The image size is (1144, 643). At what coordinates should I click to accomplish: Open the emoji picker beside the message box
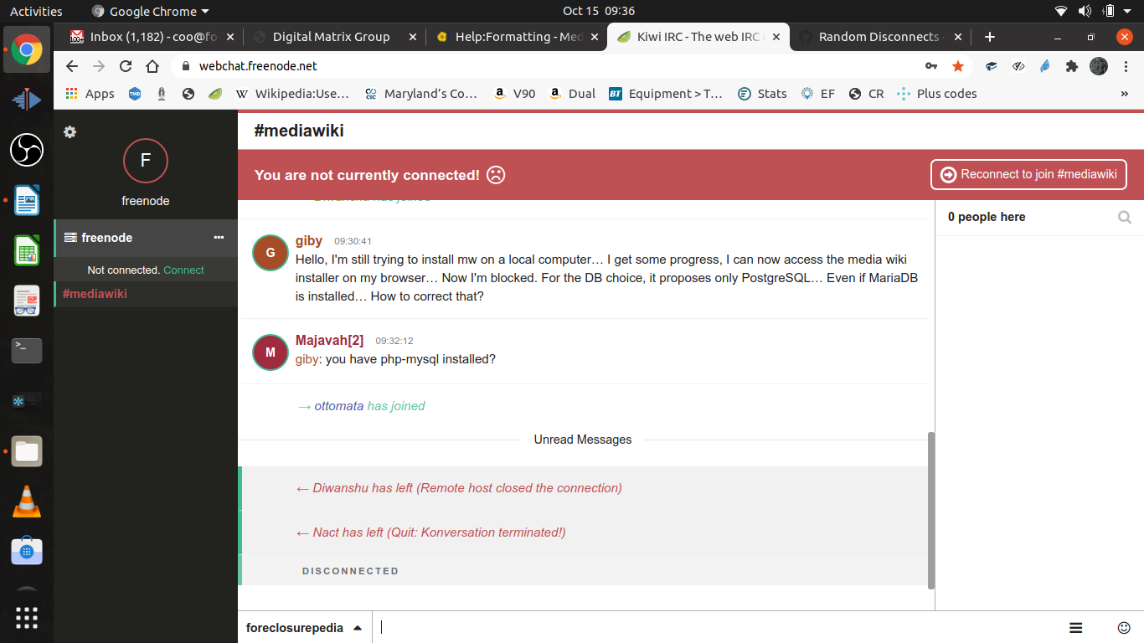(1123, 627)
